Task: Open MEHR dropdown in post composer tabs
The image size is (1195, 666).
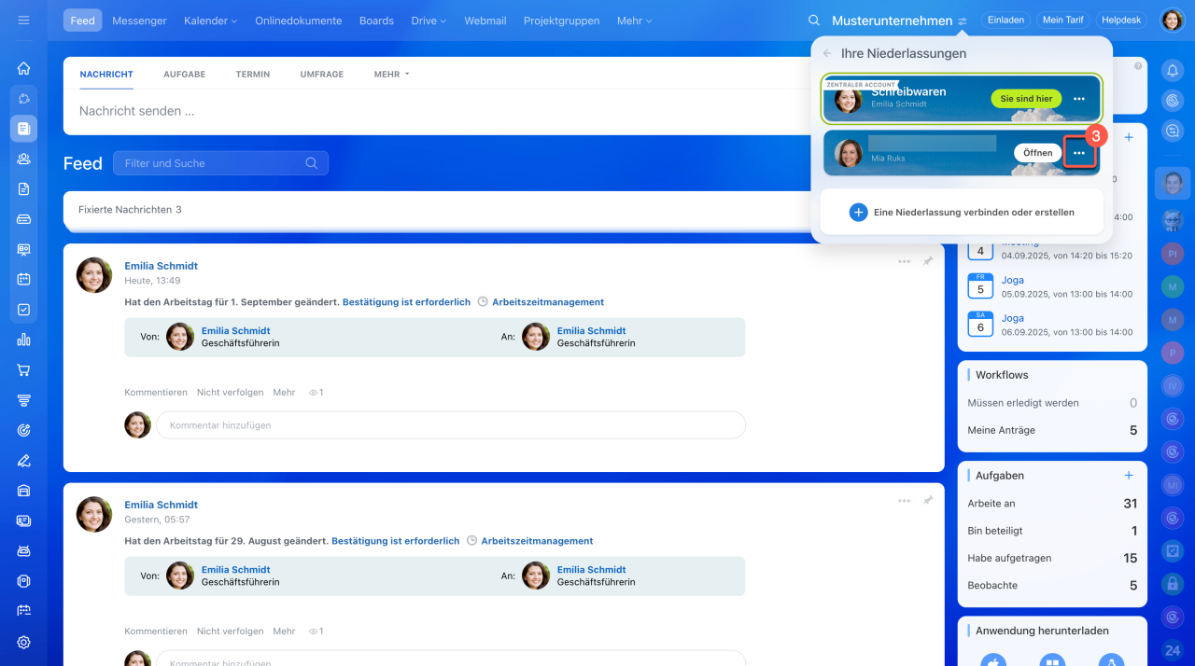Action: (x=391, y=75)
